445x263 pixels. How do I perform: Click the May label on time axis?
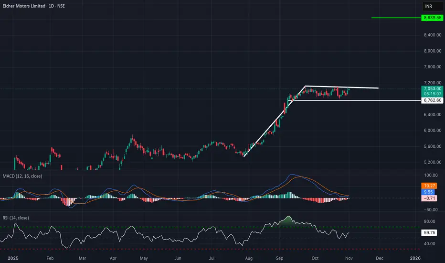(144, 258)
